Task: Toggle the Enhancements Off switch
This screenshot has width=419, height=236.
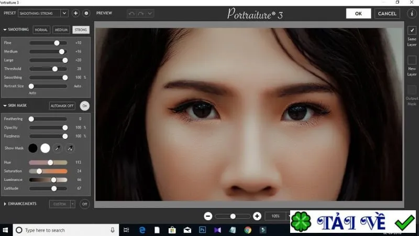Action: coord(85,204)
